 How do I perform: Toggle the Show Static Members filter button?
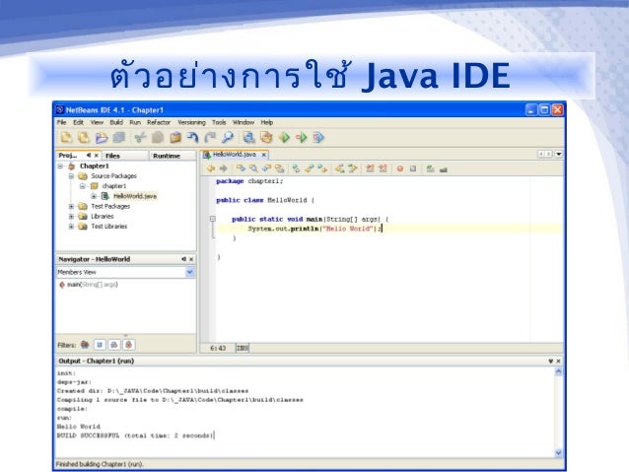(114, 345)
